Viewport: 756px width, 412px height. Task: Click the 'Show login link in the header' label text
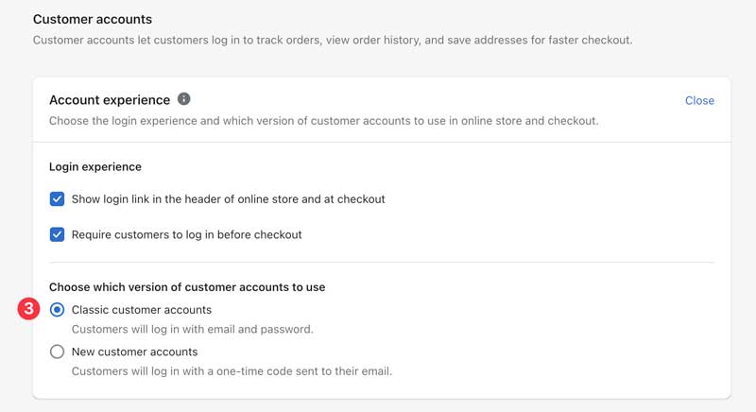(x=228, y=199)
